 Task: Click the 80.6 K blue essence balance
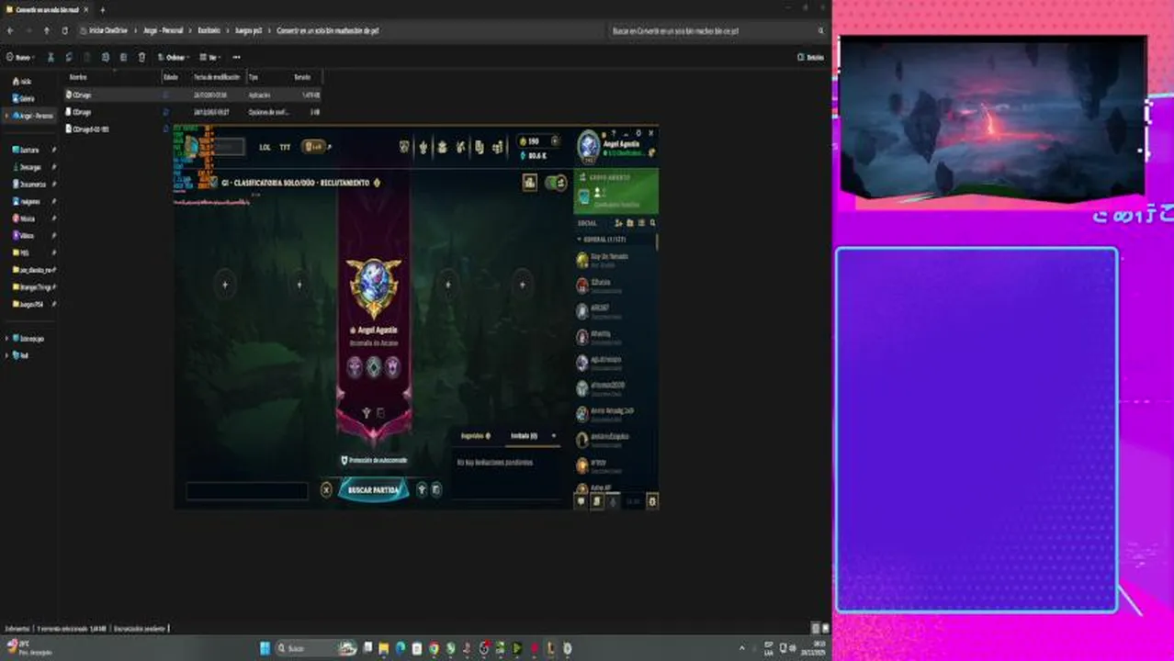click(x=534, y=156)
